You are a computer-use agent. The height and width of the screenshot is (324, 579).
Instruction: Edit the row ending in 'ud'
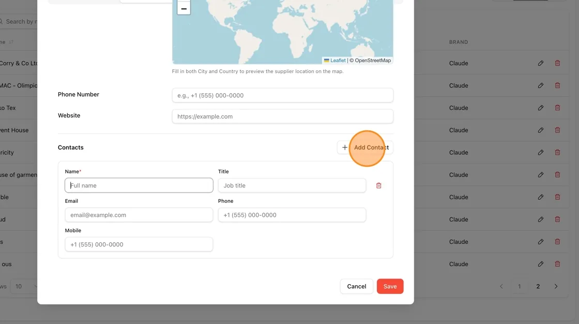(541, 219)
